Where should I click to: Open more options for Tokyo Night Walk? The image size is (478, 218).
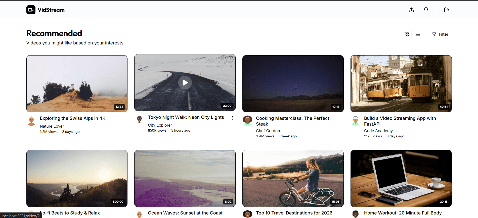click(232, 118)
